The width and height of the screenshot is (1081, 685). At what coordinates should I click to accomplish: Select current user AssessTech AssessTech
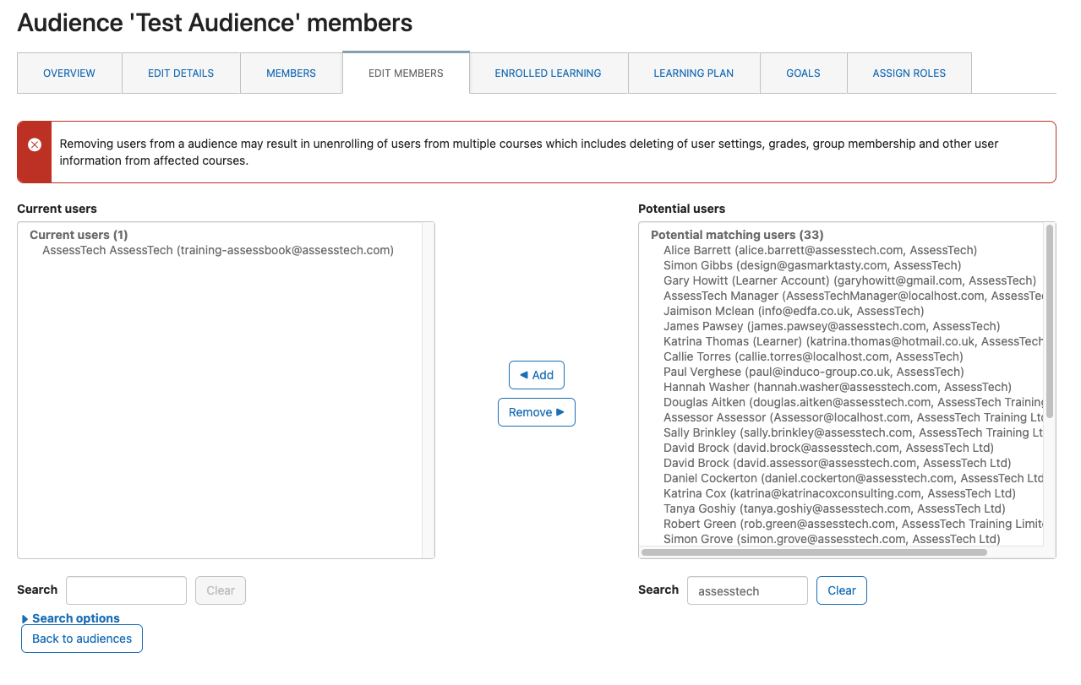coord(218,250)
